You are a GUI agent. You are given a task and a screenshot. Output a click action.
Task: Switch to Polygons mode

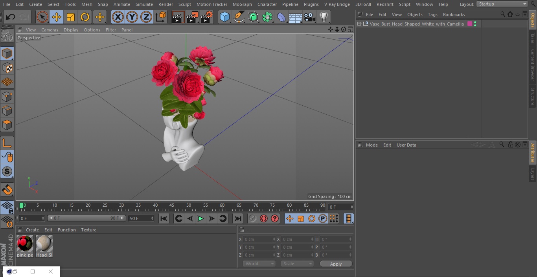(x=7, y=125)
